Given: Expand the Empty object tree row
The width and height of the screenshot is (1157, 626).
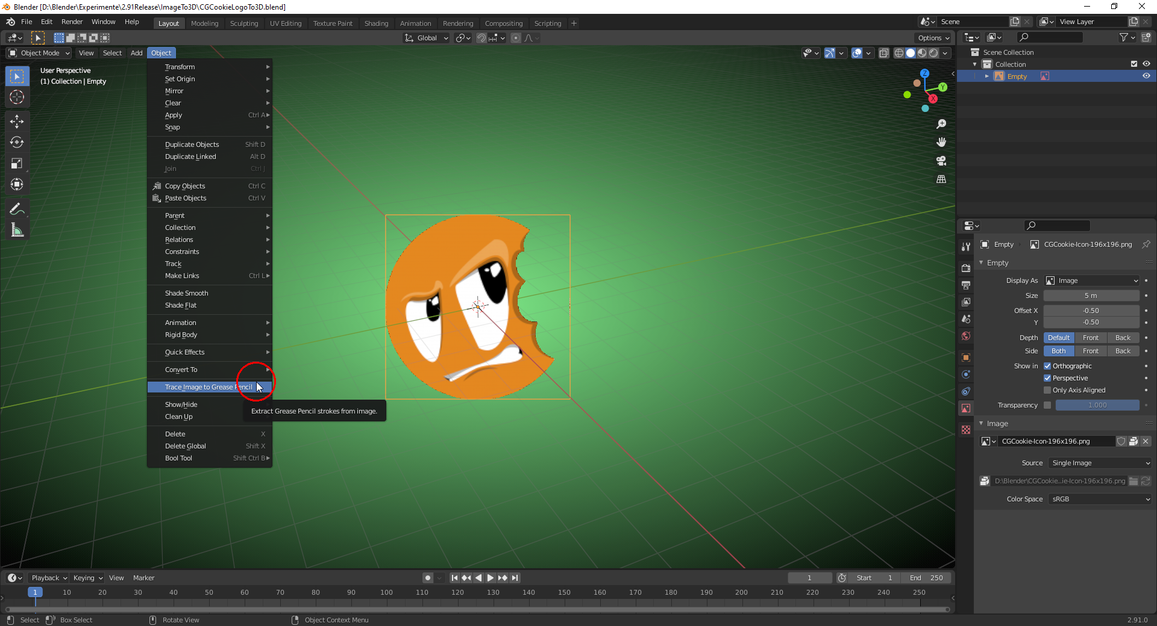Looking at the screenshot, I should [x=987, y=76].
